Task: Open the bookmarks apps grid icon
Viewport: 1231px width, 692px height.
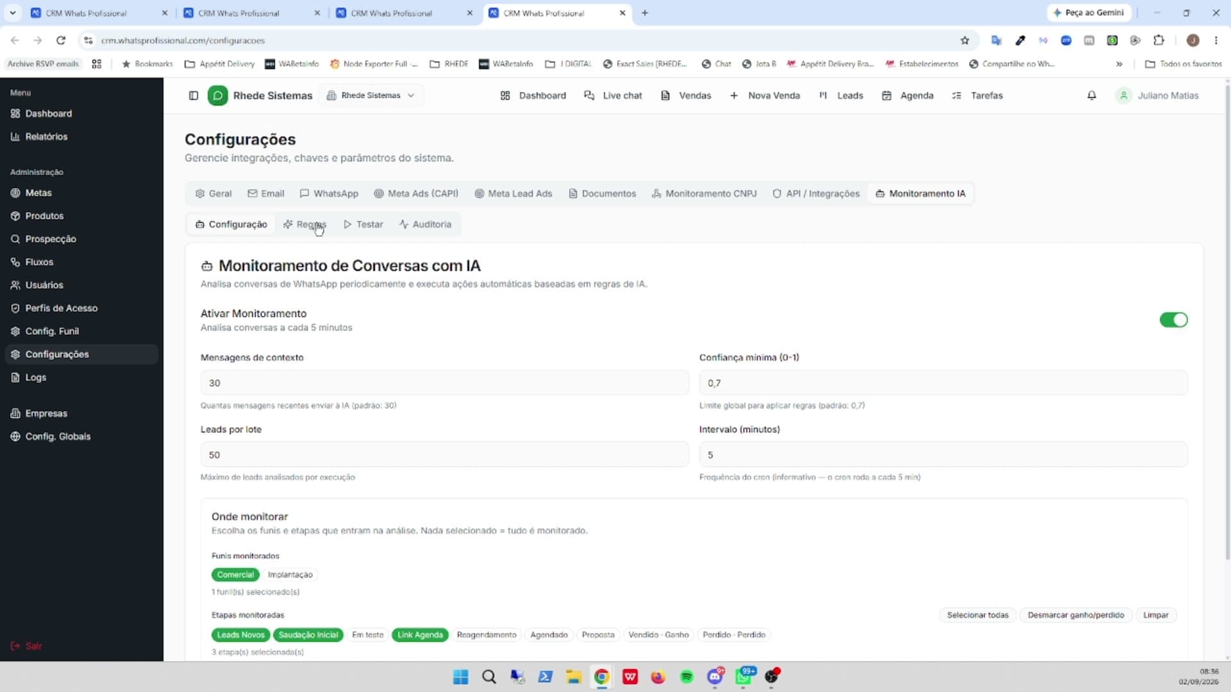Action: (97, 64)
